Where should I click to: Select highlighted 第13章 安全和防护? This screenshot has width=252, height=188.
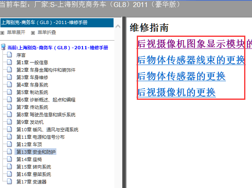(36, 152)
